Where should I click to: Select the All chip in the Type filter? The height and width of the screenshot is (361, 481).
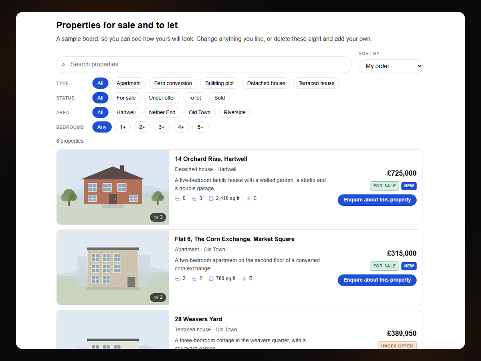coord(100,83)
